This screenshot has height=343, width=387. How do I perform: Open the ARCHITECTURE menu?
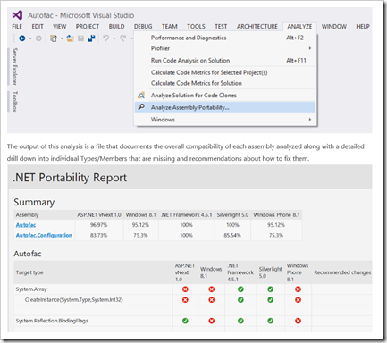pyautogui.click(x=257, y=27)
